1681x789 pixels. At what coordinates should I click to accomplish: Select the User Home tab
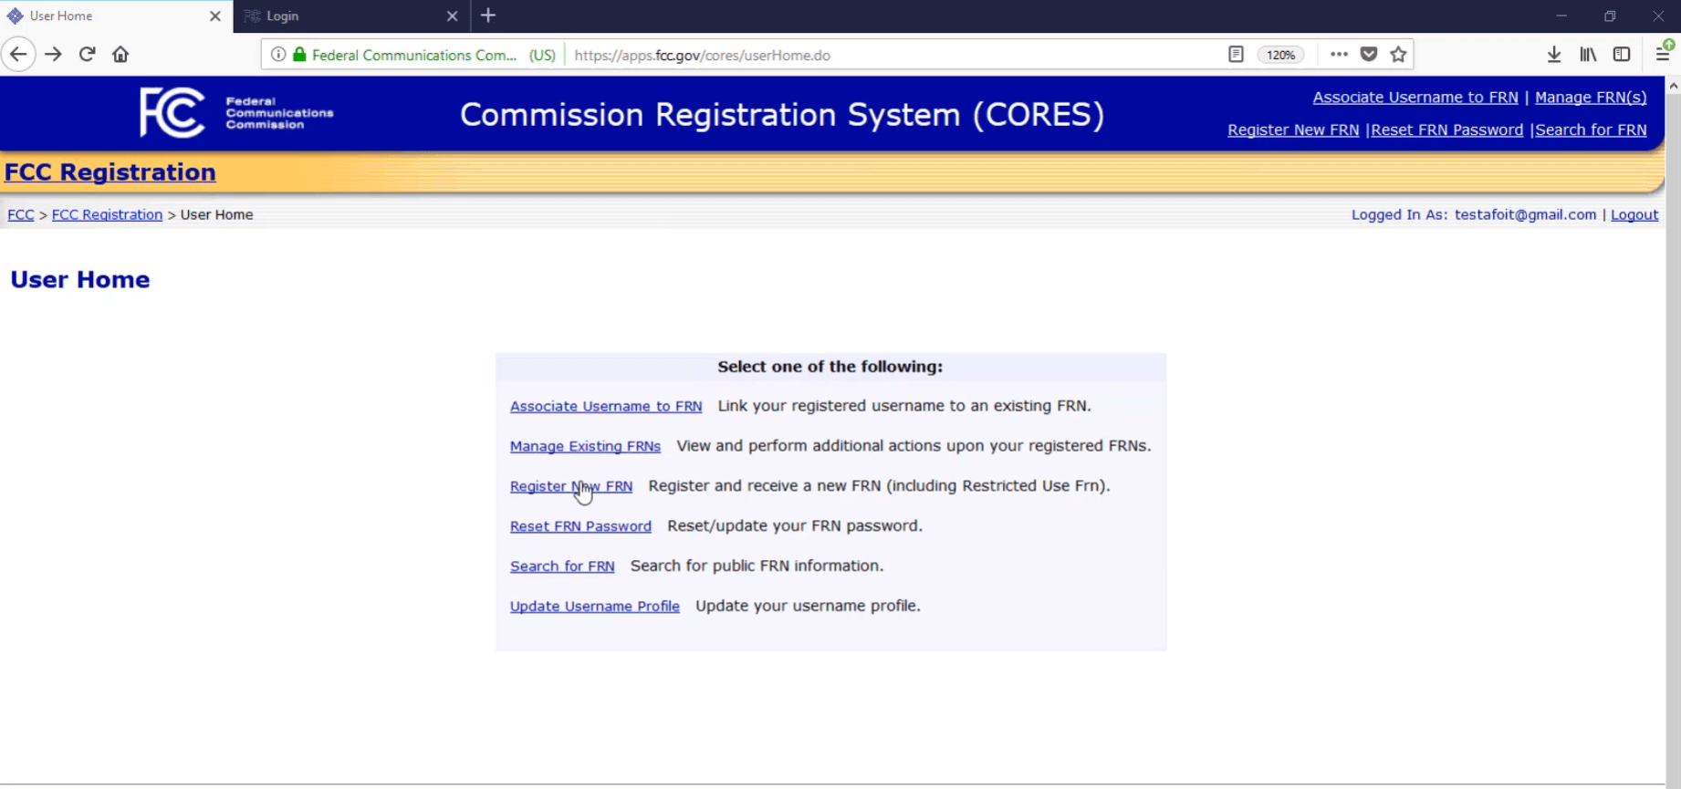(x=116, y=16)
